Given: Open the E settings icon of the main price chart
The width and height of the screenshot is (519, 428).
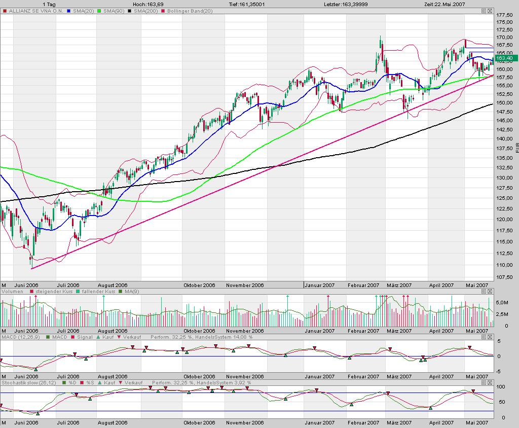Looking at the screenshot, I should 484,11.
